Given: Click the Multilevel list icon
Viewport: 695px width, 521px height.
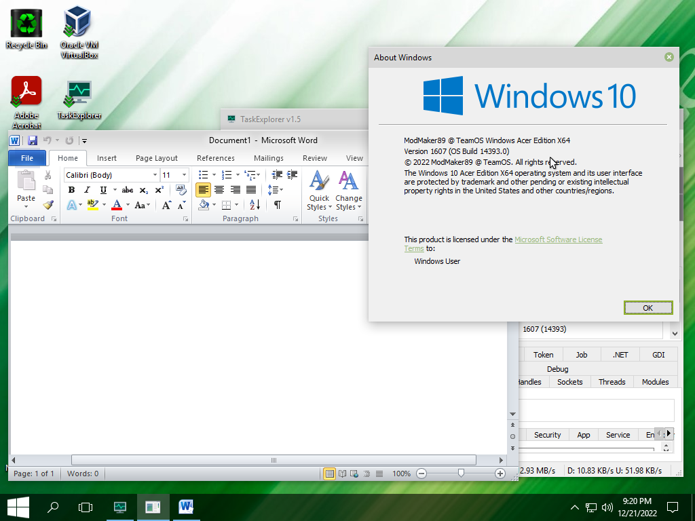Looking at the screenshot, I should (x=250, y=174).
